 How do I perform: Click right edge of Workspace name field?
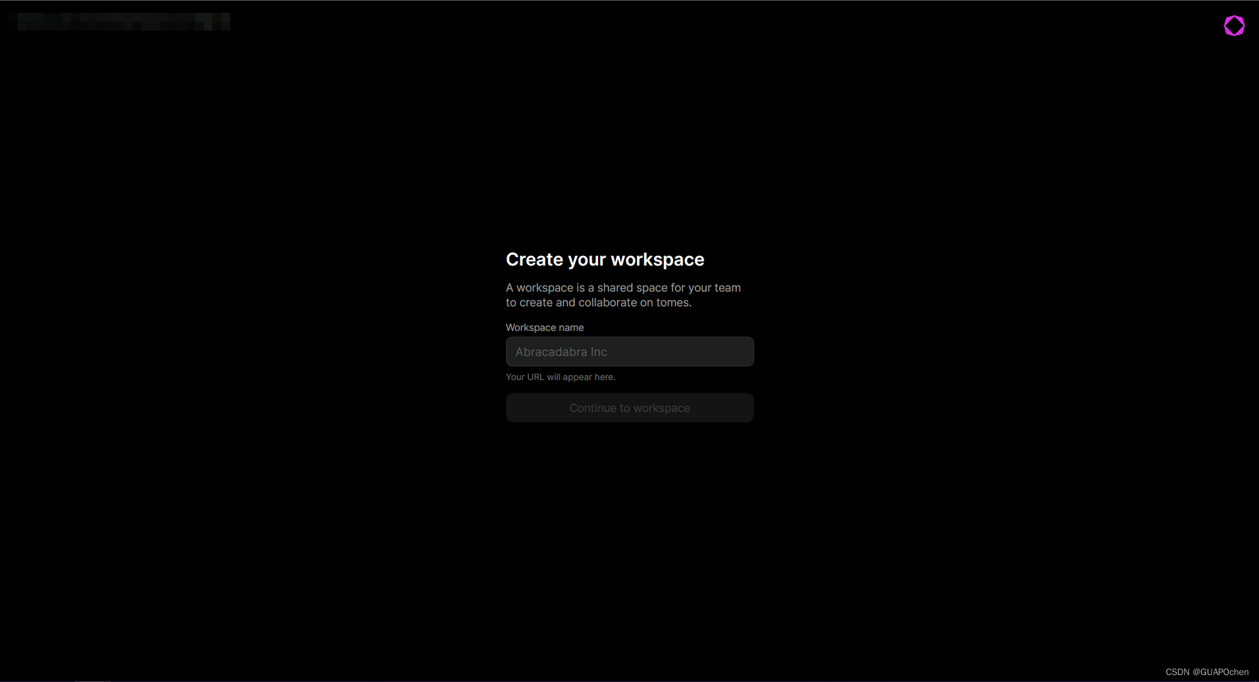click(743, 352)
